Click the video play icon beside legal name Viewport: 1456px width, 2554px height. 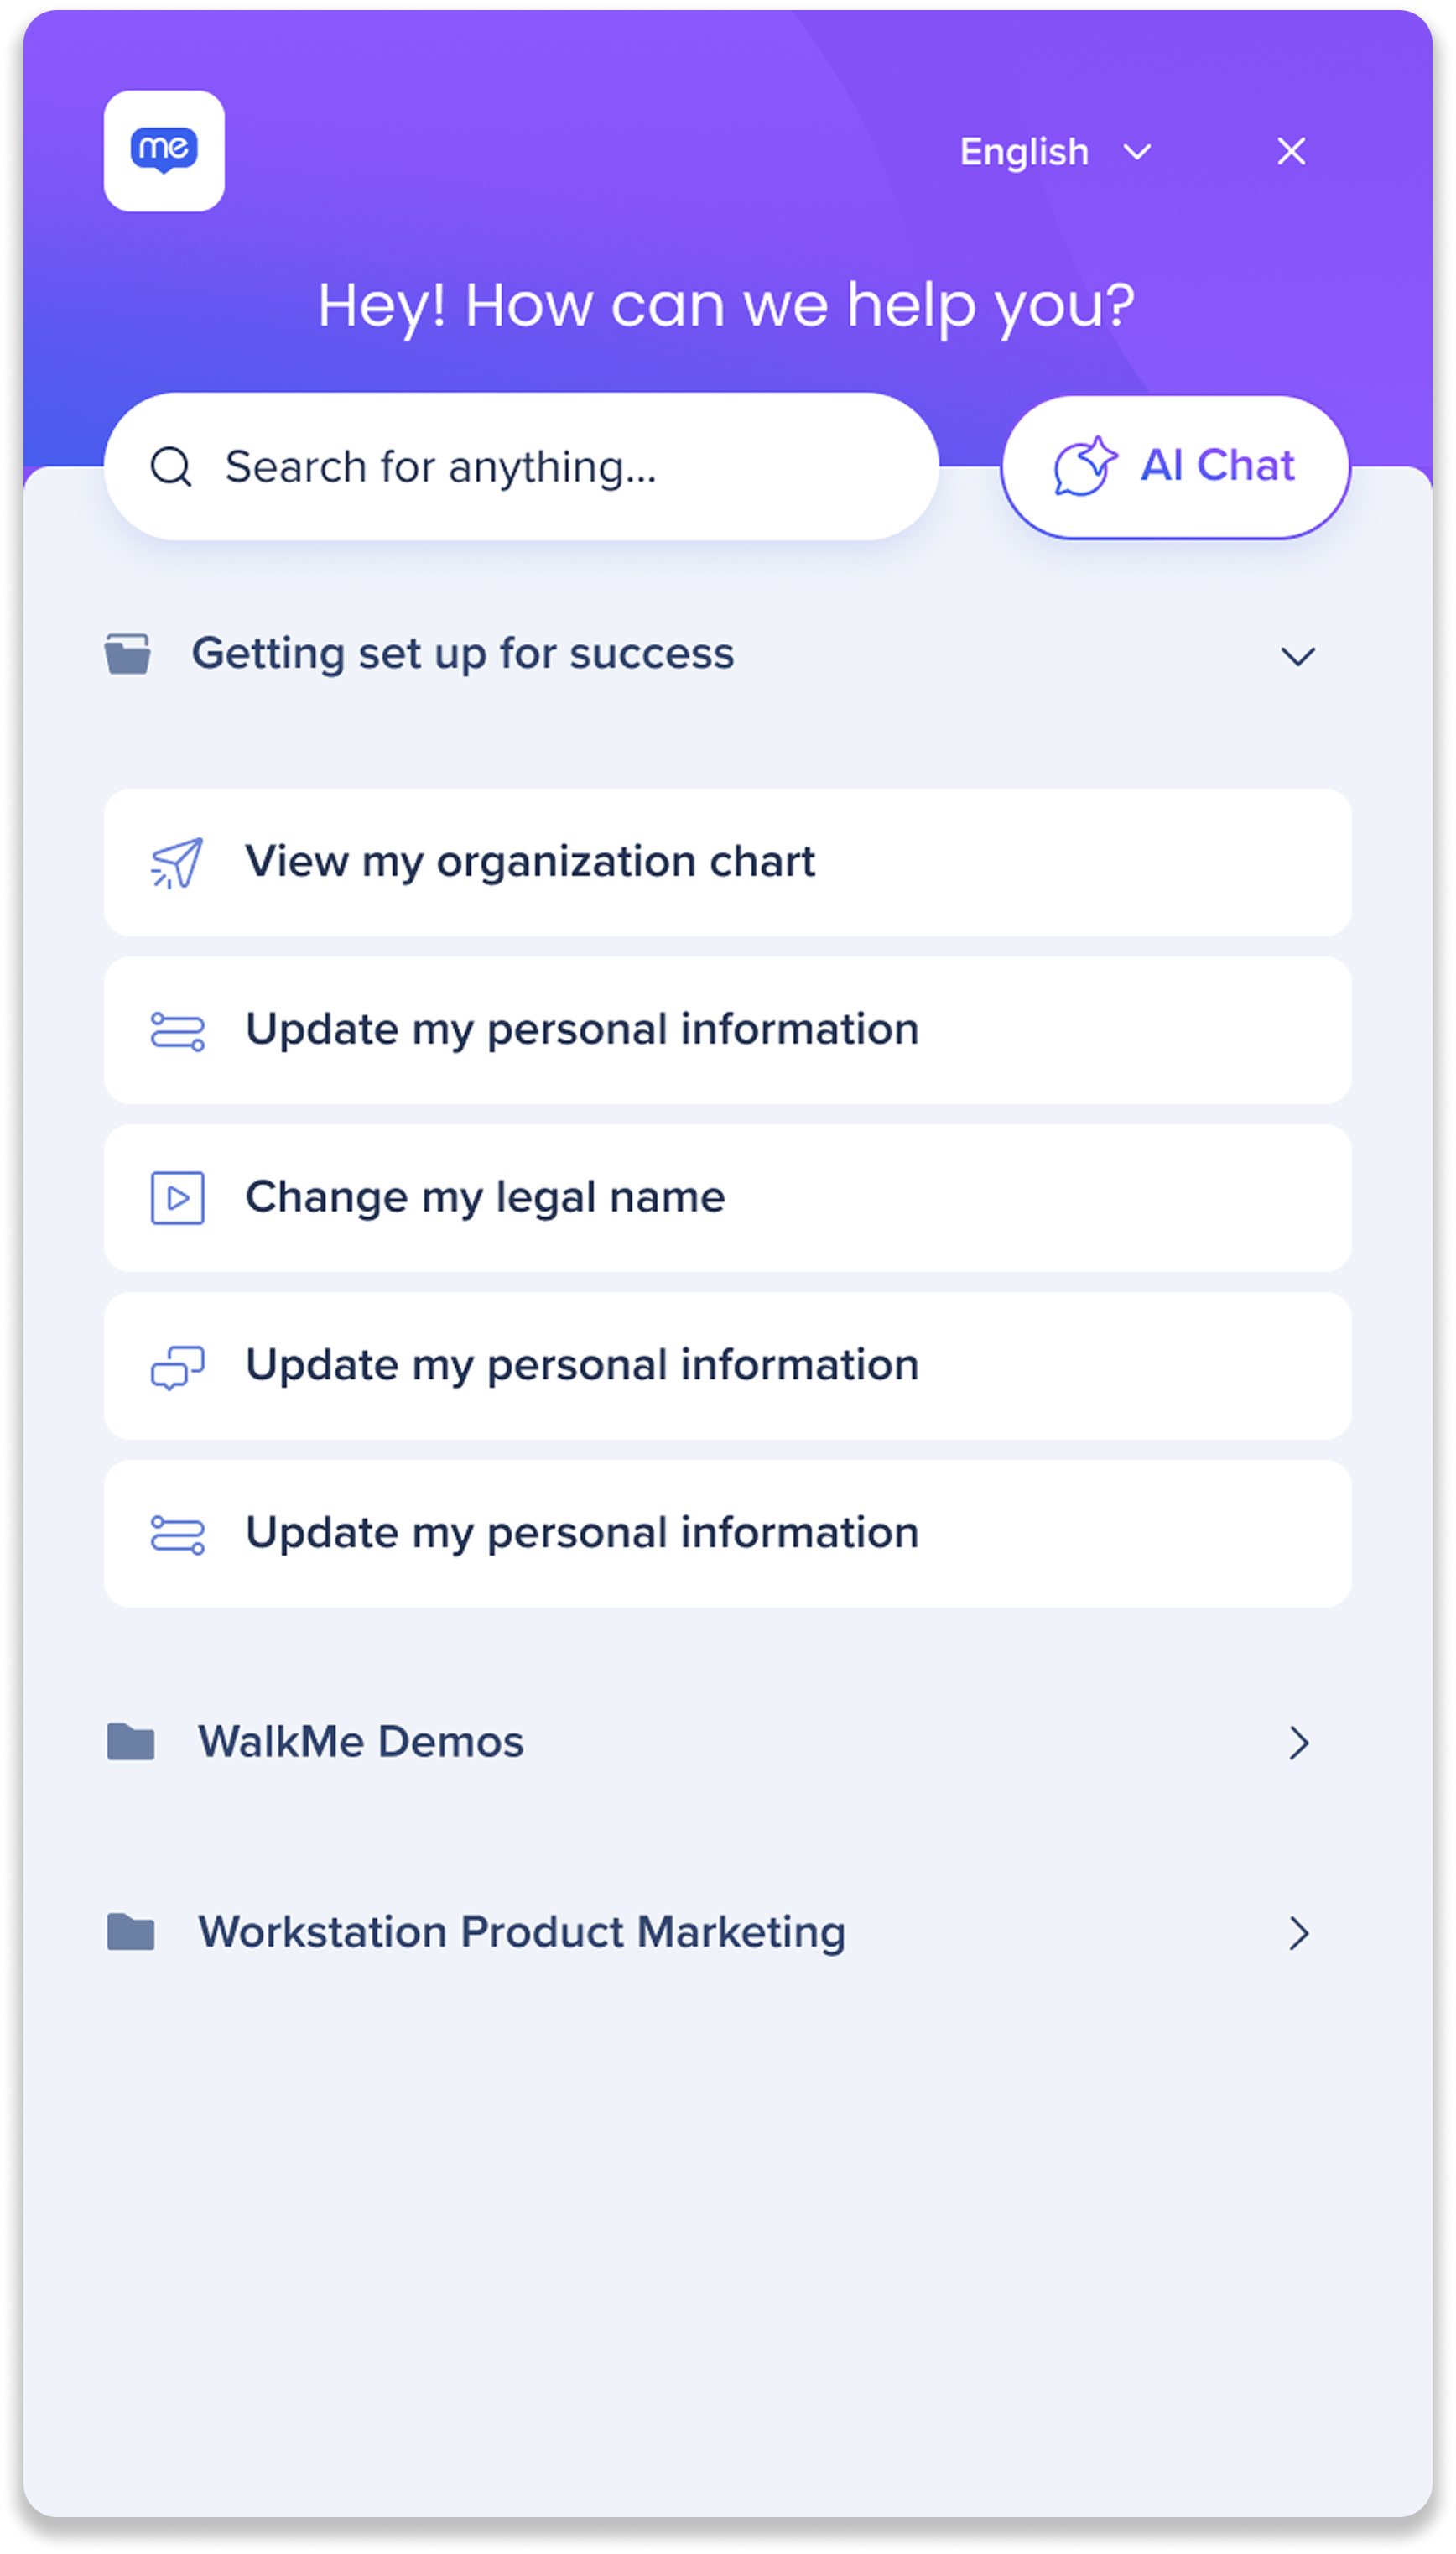point(178,1198)
